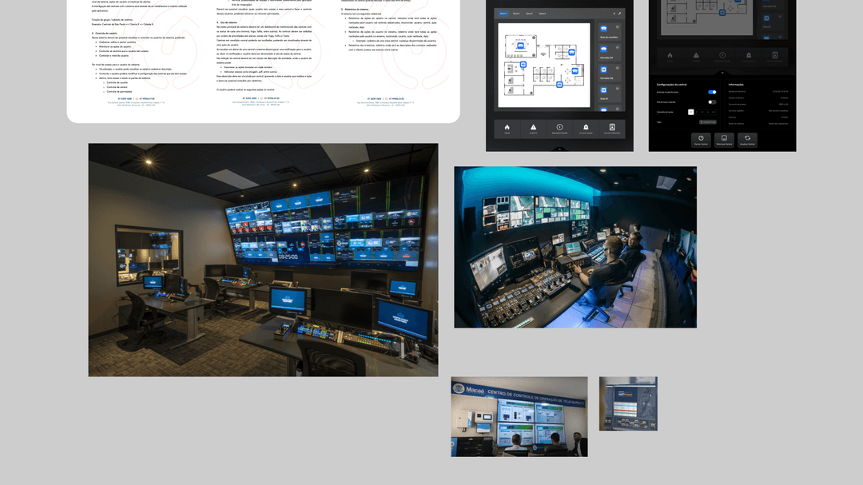863x485 pixels.
Task: Click the fire (Fogo) alarm icon
Action: (x=507, y=129)
